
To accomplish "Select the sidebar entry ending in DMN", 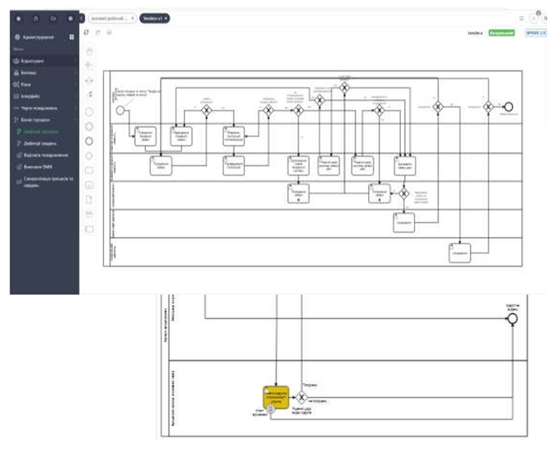I will (x=45, y=167).
